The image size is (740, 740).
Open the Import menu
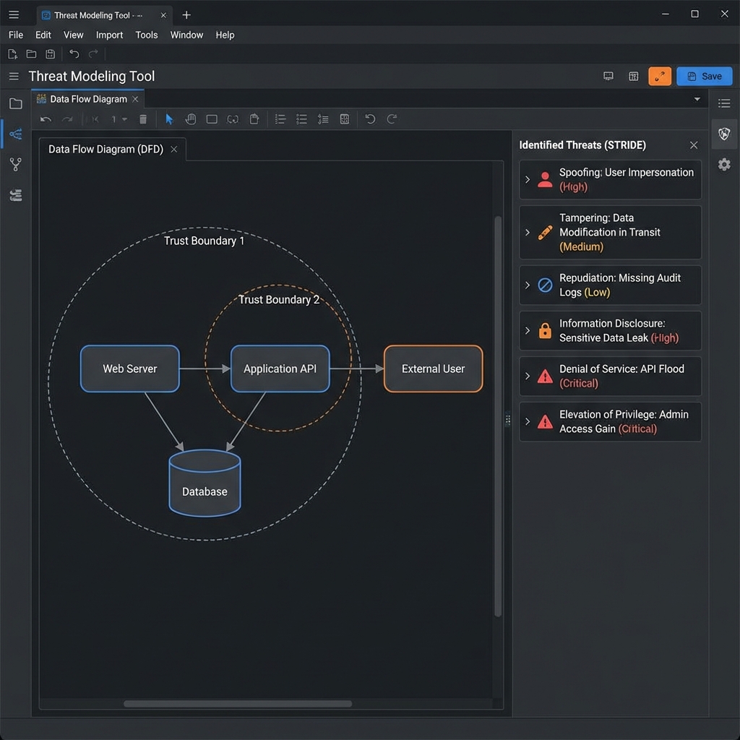[109, 35]
